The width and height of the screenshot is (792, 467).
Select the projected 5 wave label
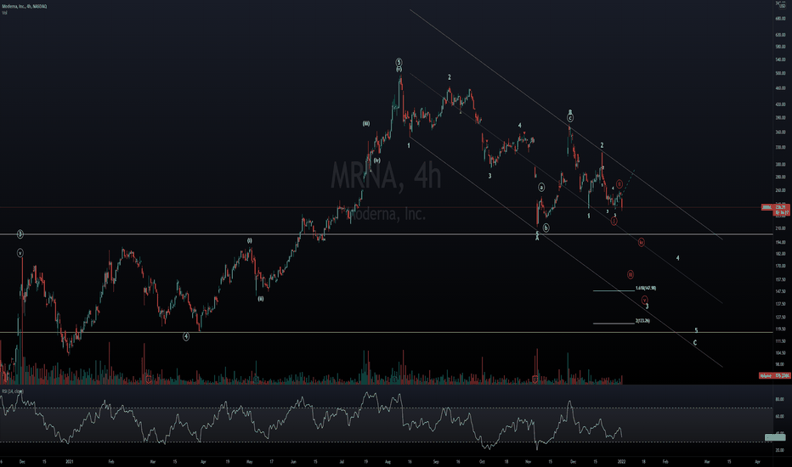[696, 330]
